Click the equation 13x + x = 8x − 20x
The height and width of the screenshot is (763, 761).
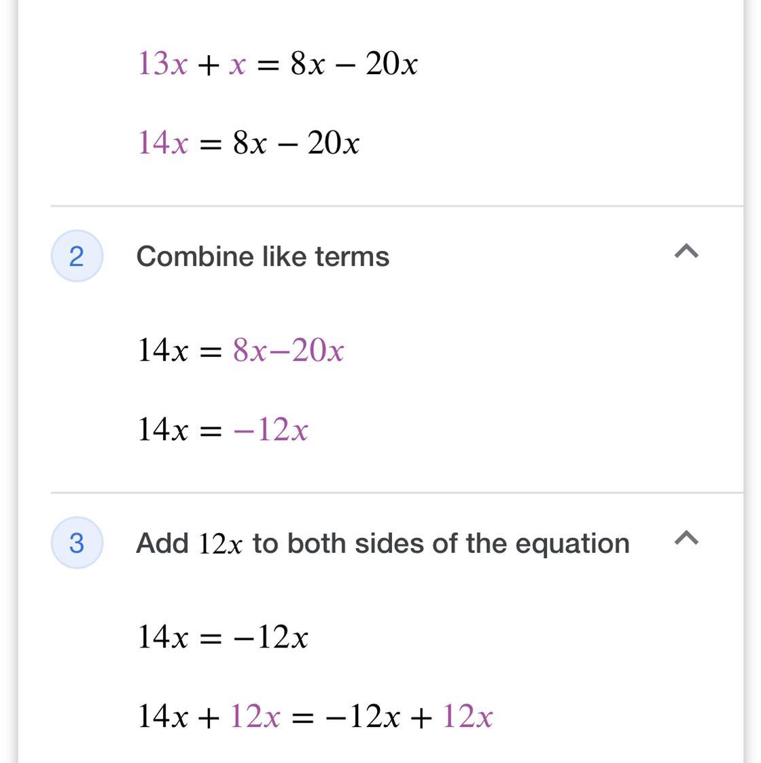tap(278, 64)
